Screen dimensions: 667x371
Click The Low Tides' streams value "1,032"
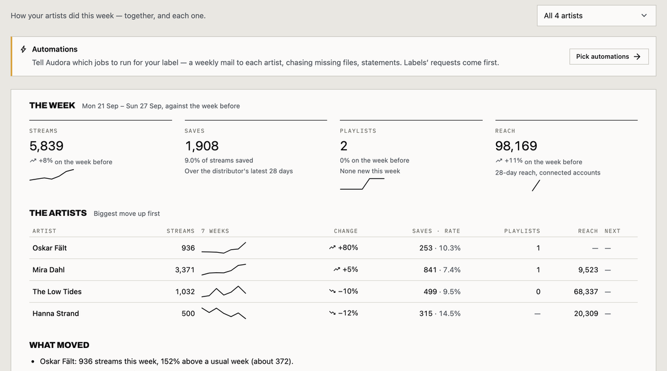coord(185,292)
